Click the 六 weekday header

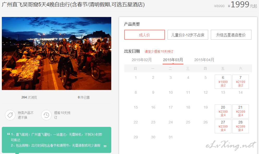tap(240, 68)
